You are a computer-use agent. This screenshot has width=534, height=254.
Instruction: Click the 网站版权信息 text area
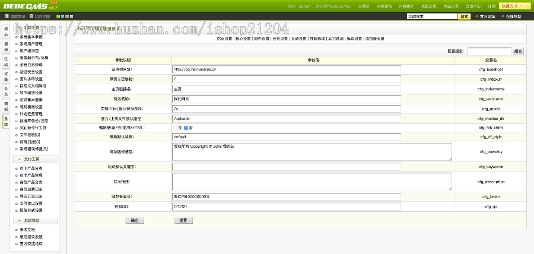(x=312, y=152)
